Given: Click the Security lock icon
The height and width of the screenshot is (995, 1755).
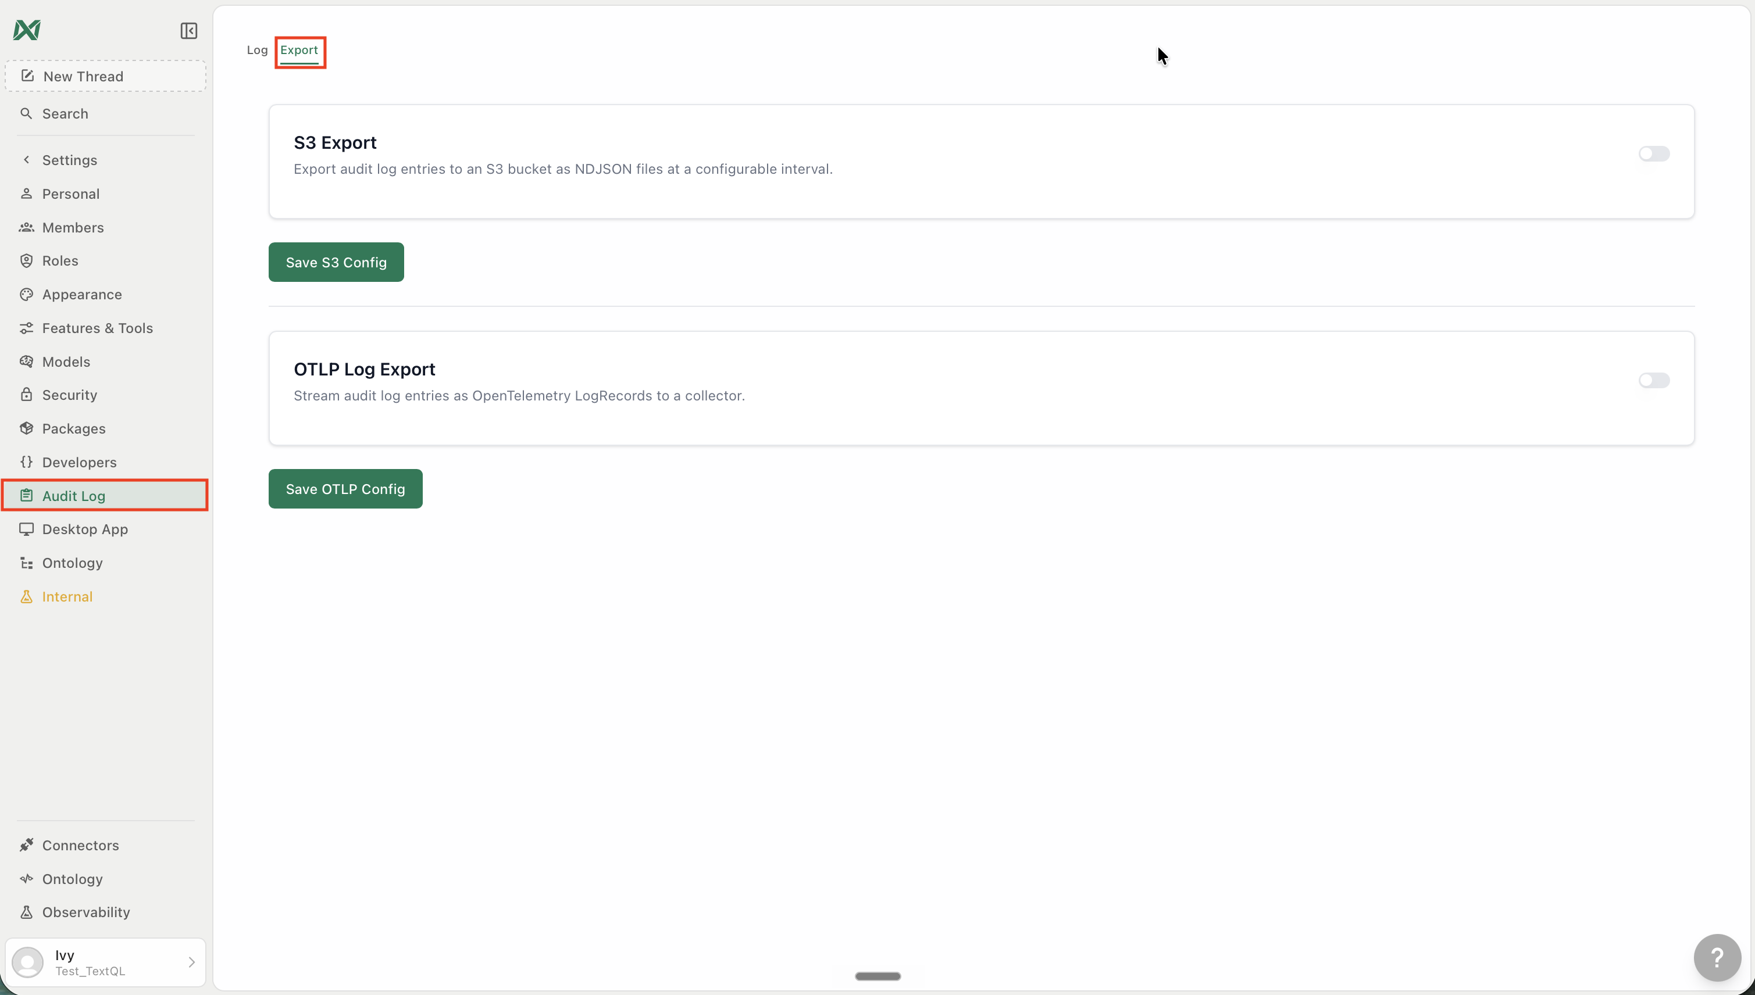Looking at the screenshot, I should (x=26, y=394).
